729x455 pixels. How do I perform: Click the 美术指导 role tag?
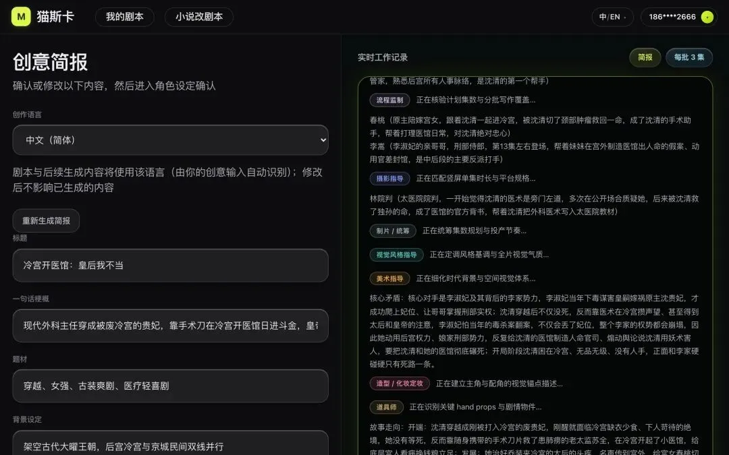(389, 278)
